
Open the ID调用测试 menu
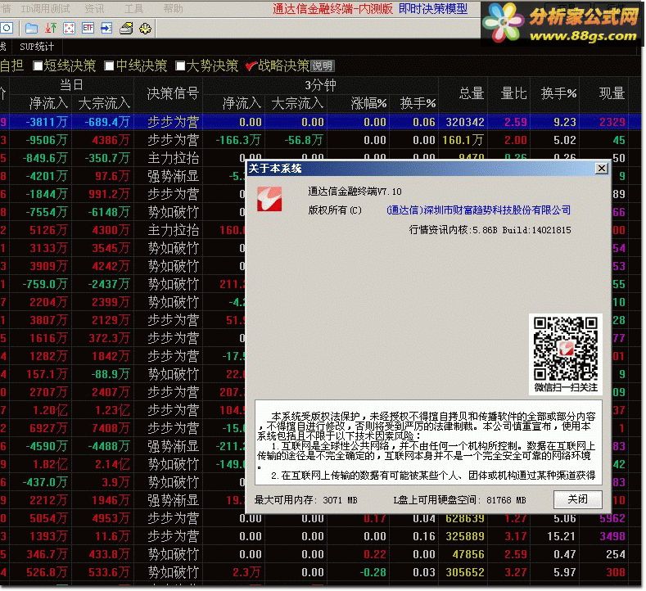(x=45, y=9)
